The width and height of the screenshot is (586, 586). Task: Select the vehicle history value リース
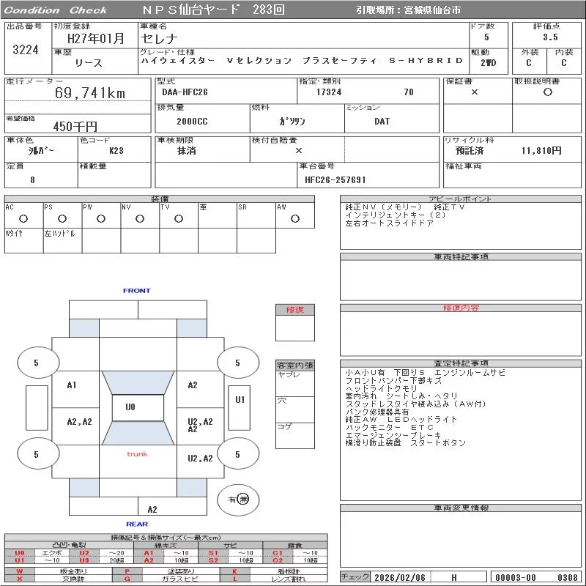[89, 63]
